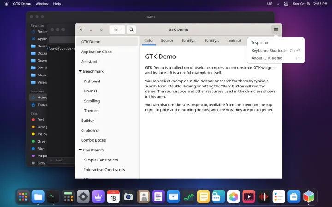The height and width of the screenshot is (207, 332).
Task: Select the Gray tag in Files sidebar
Action: [x=38, y=163]
